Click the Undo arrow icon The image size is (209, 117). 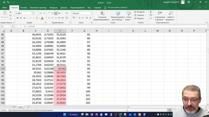coord(8,2)
